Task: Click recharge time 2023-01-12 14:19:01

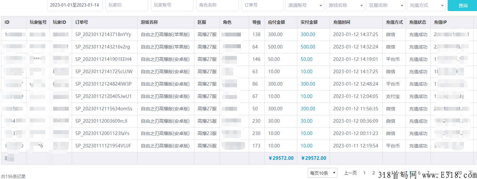Action: pyautogui.click(x=355, y=59)
